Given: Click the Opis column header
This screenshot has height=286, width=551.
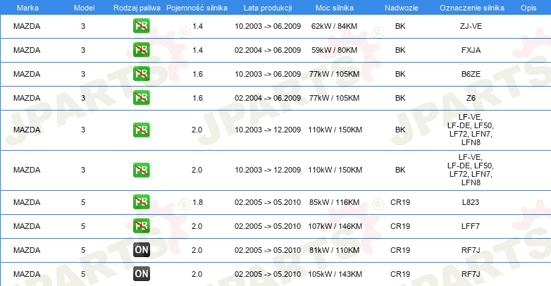Looking at the screenshot, I should (x=528, y=8).
